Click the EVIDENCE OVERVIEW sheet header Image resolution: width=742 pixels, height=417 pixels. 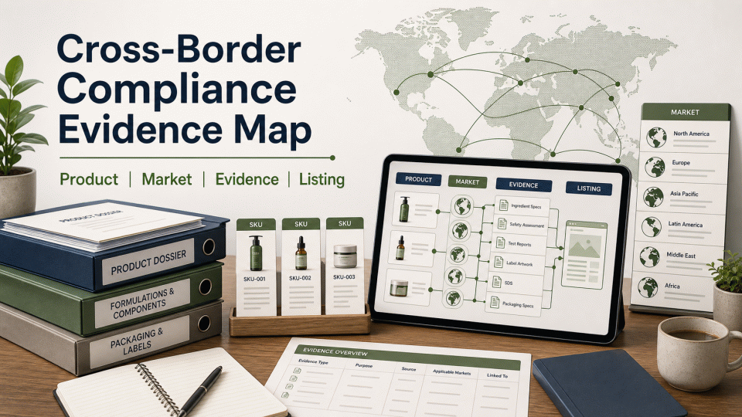pyautogui.click(x=407, y=358)
